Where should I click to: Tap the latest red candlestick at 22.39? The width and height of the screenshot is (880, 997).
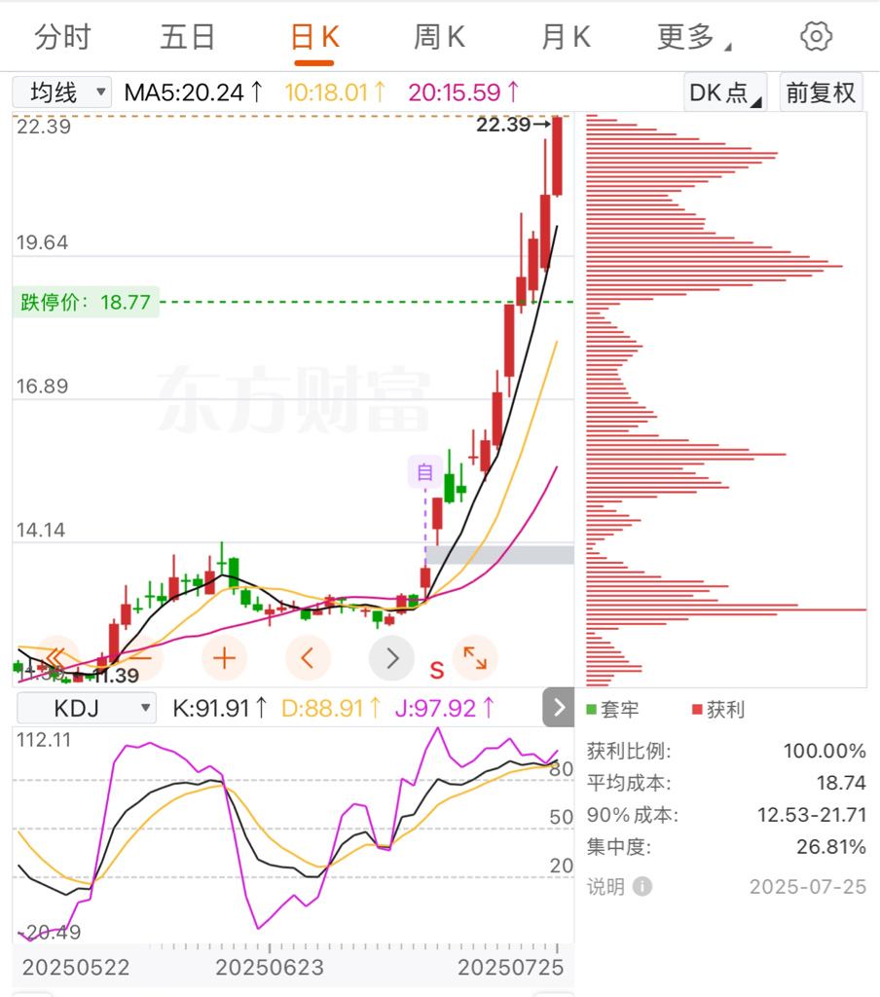[558, 156]
